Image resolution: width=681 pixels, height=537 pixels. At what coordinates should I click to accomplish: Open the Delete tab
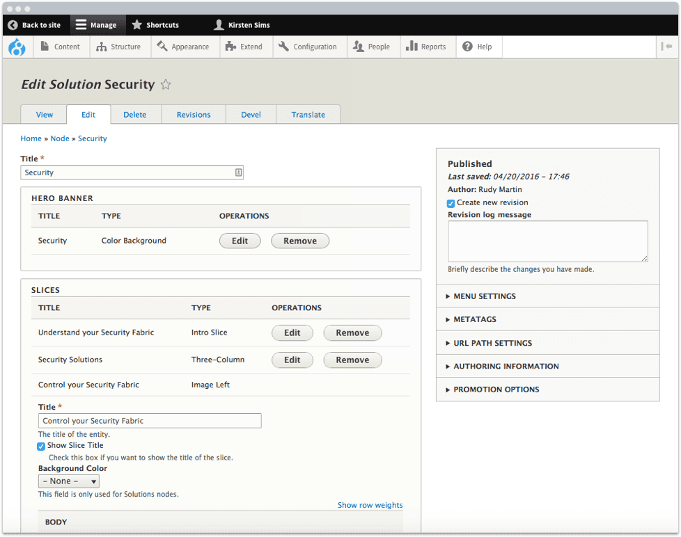(134, 115)
